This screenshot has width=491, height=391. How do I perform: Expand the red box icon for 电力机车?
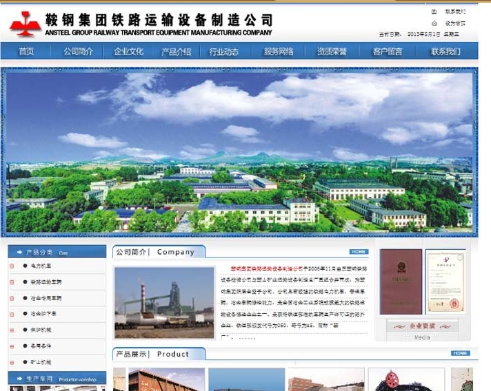[x=12, y=266]
